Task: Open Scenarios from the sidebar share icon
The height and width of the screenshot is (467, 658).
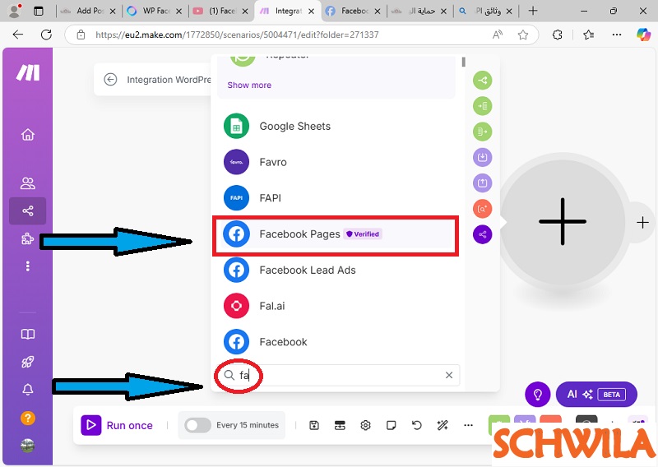Action: pyautogui.click(x=28, y=210)
